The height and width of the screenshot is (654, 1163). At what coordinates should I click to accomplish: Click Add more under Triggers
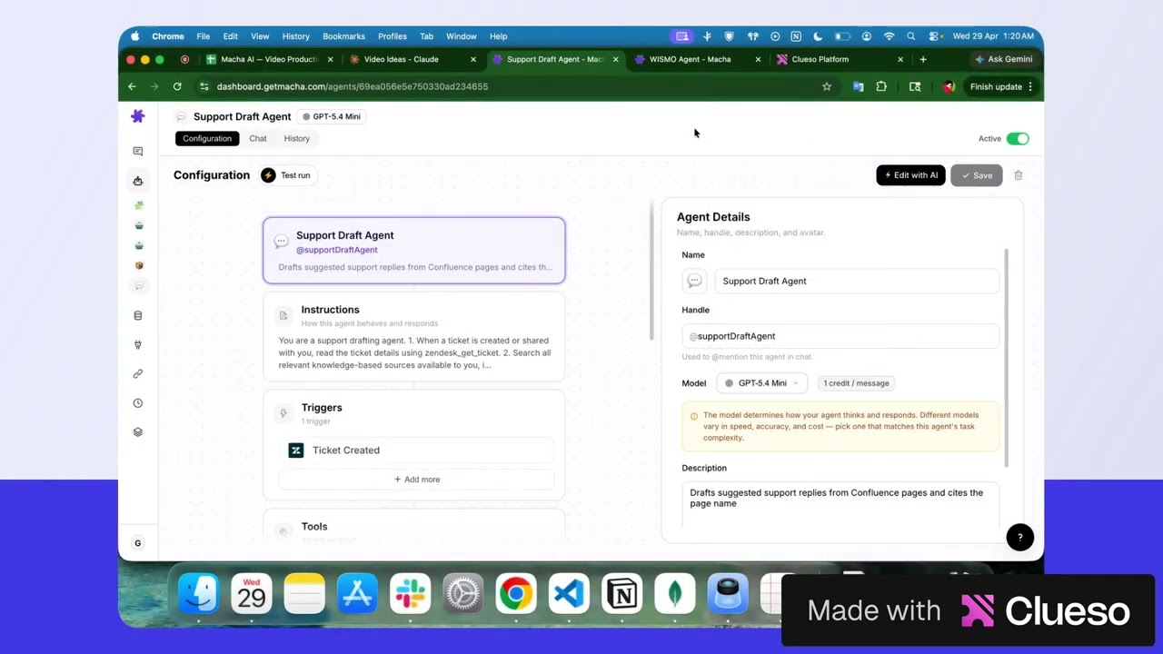(x=417, y=480)
